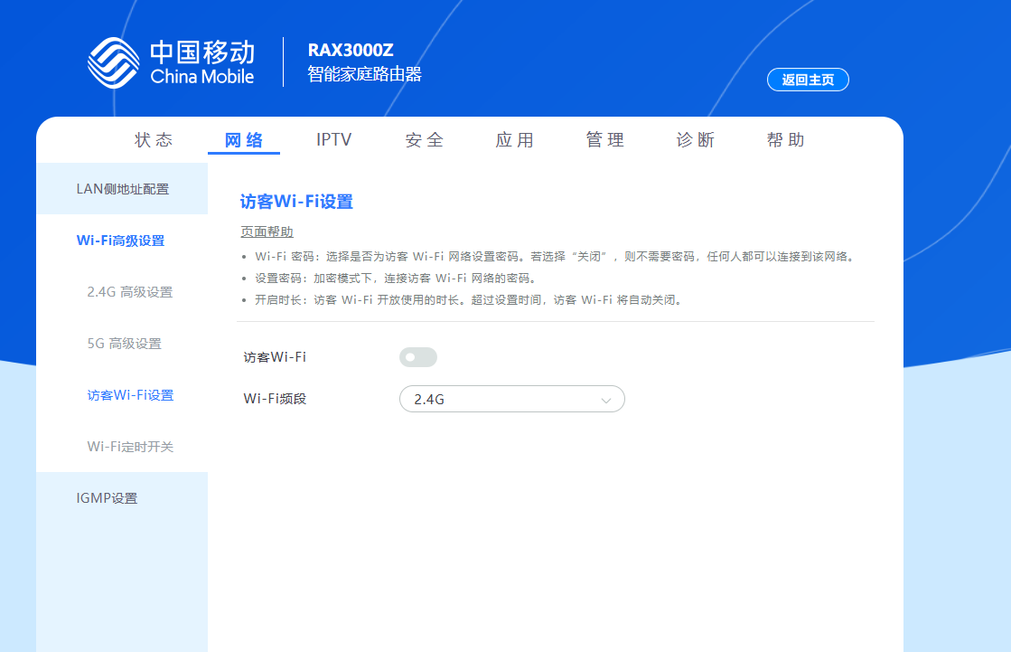Open the 帮助 tab
This screenshot has height=652, width=1011.
785,139
